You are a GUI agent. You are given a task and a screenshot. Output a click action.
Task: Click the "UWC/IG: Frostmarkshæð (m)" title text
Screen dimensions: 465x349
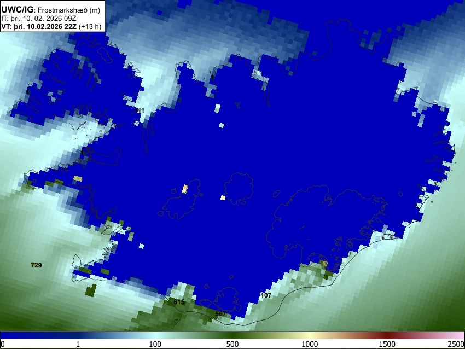[51, 10]
